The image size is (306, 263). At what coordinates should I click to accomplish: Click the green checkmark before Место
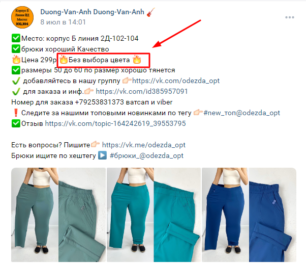16,38
